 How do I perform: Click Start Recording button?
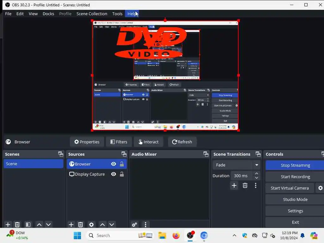(x=295, y=177)
